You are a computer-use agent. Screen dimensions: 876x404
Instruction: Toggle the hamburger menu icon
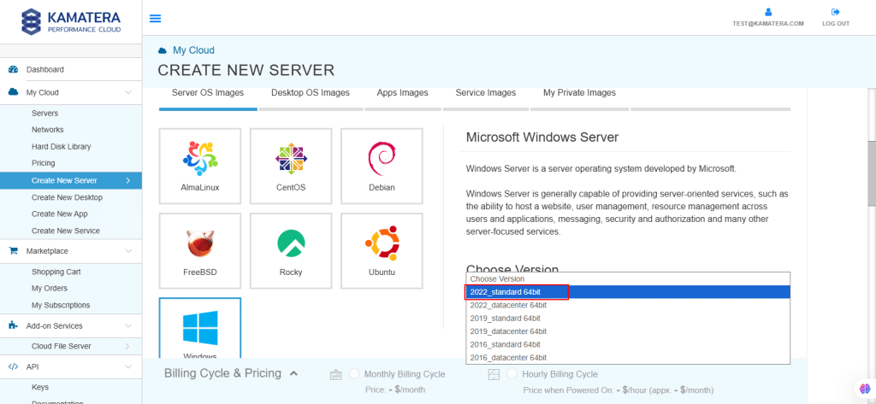click(x=155, y=18)
